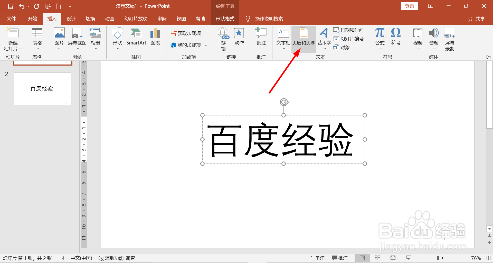Open the File (文件) menu
This screenshot has height=263, width=493.
click(11, 19)
